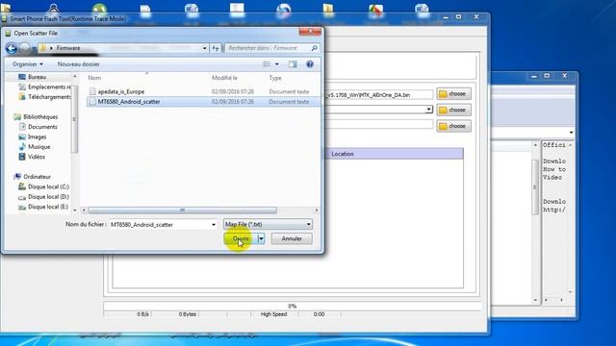The image size is (616, 346).
Task: Select the MT6580_Android_scatter file
Action: tap(203, 102)
